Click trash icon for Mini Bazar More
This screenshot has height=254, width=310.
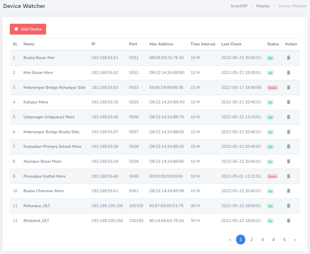pos(288,73)
